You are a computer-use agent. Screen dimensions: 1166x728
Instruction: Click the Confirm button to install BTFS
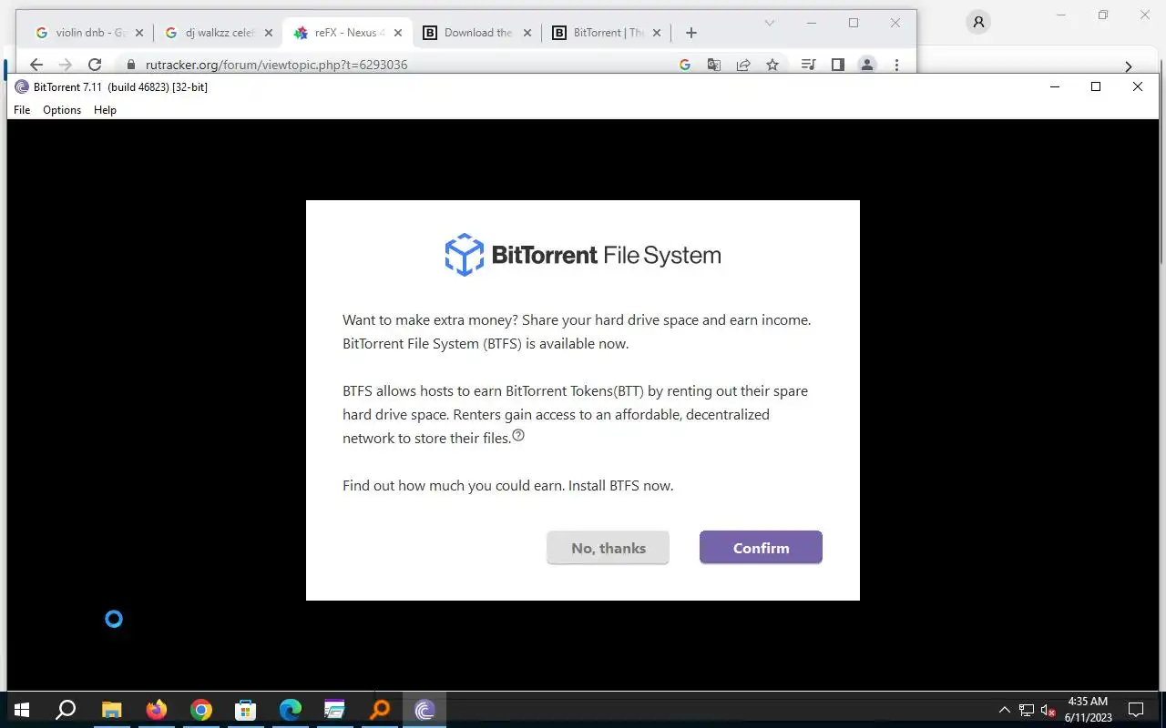(761, 548)
